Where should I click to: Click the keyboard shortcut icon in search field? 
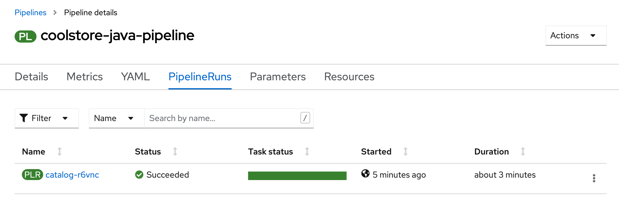coord(305,118)
